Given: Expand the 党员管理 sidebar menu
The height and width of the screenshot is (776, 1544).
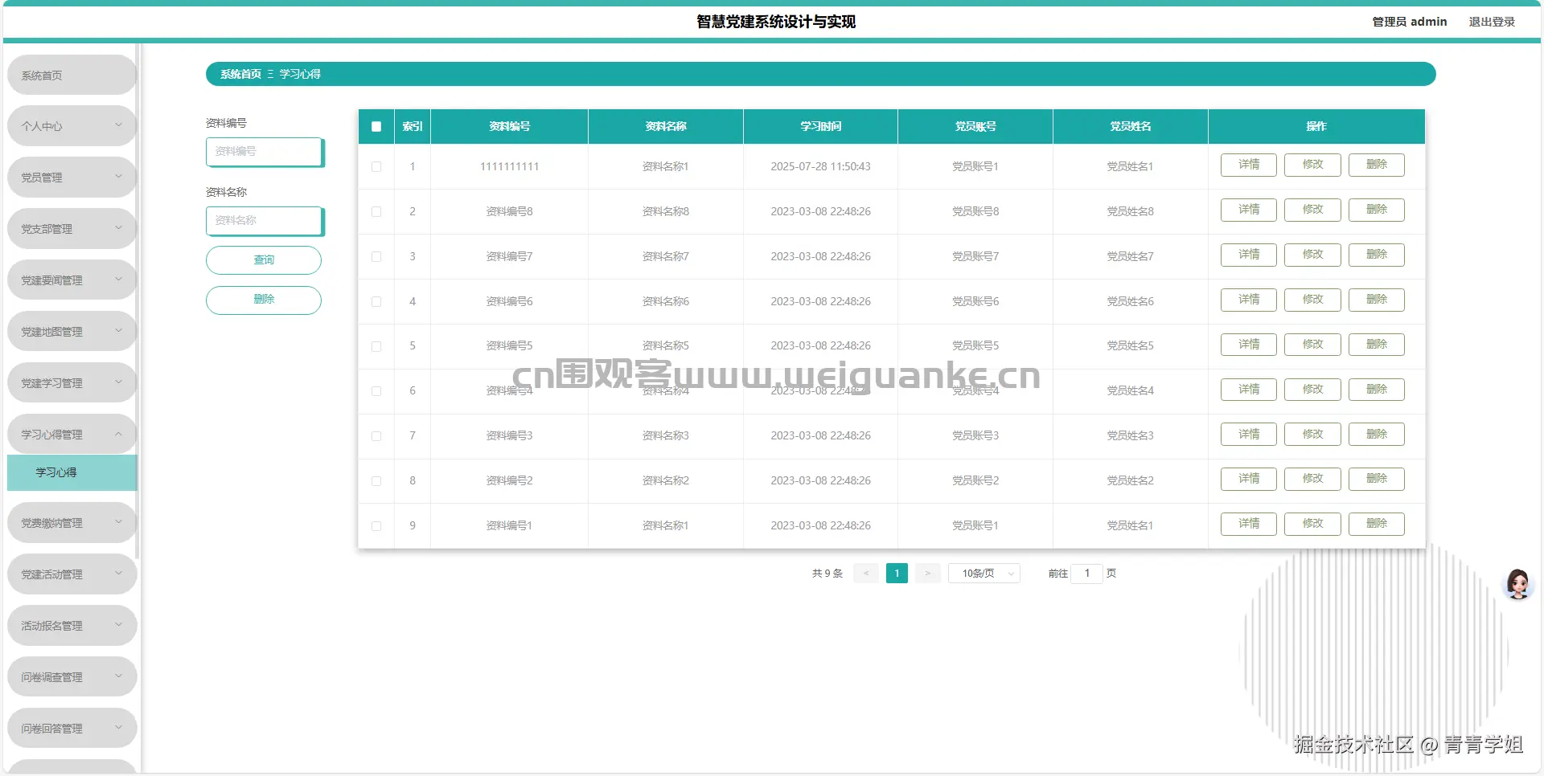Looking at the screenshot, I should coord(72,178).
